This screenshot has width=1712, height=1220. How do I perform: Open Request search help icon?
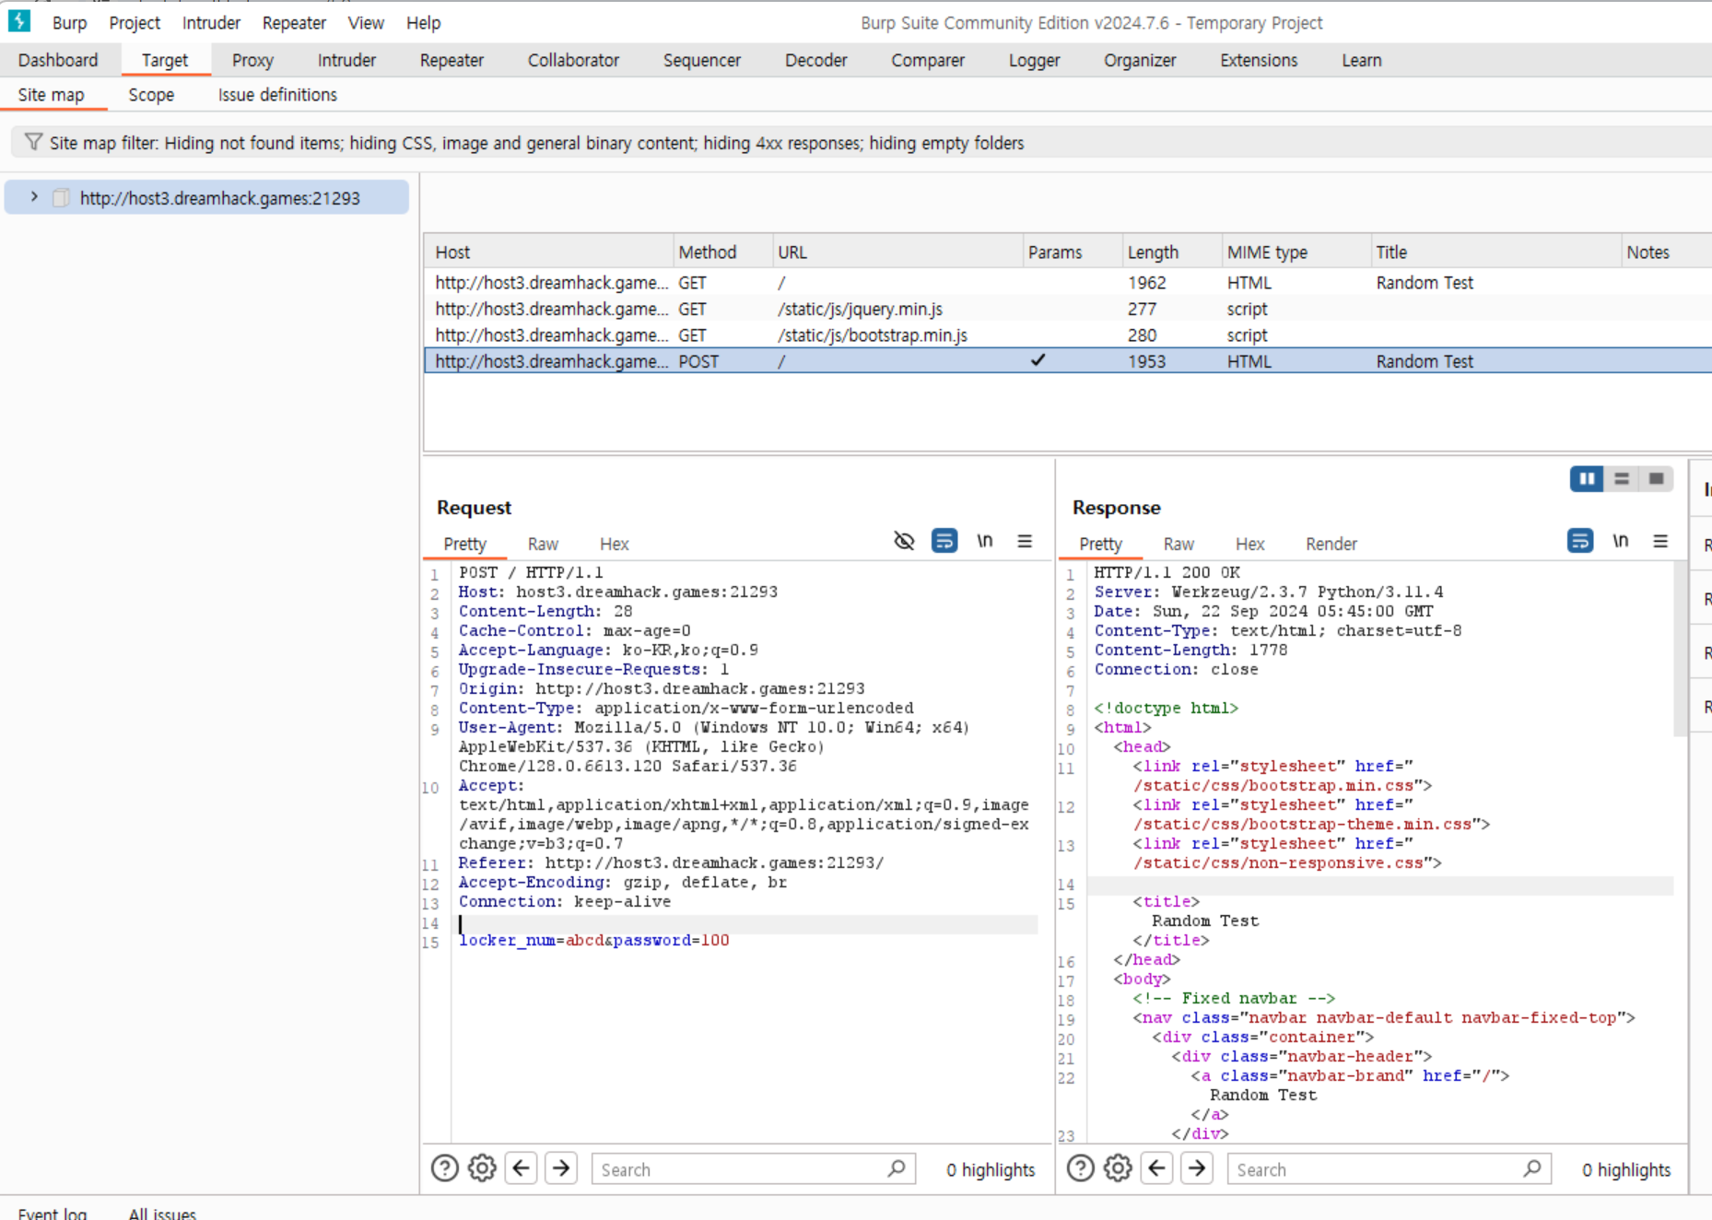[x=445, y=1168]
